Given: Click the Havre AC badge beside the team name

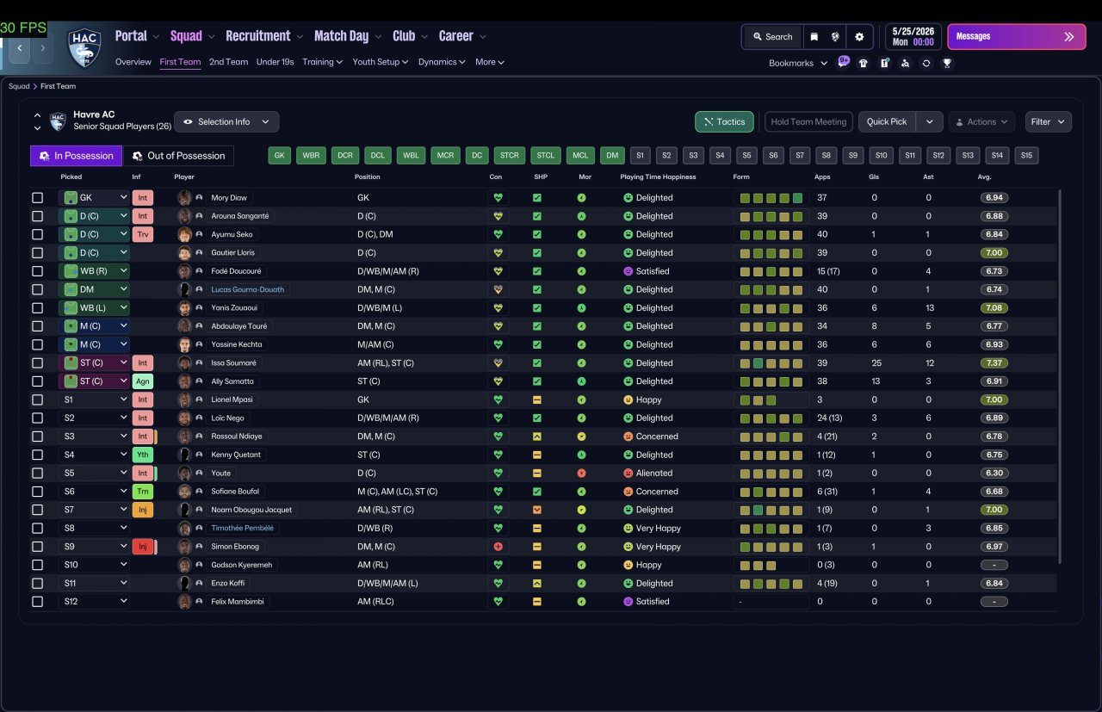Looking at the screenshot, I should click(x=58, y=121).
